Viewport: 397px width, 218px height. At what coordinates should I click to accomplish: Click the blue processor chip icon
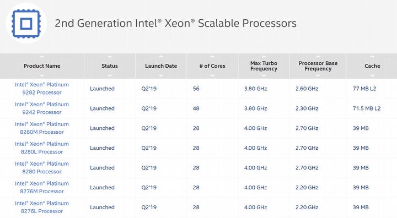pos(26,24)
